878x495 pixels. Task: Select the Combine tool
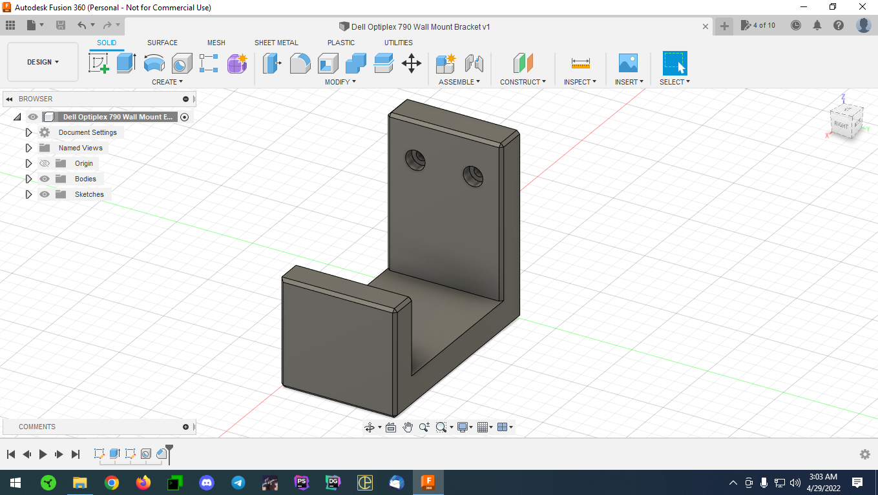pyautogui.click(x=356, y=63)
